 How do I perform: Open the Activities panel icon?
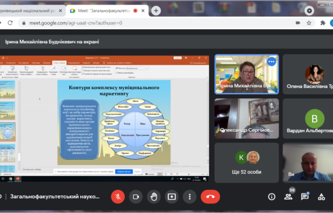321,197
